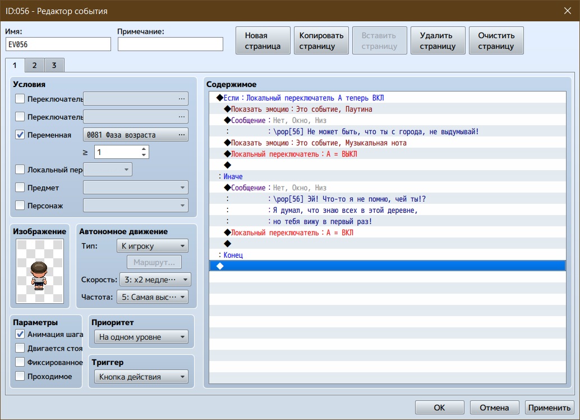The width and height of the screenshot is (580, 420).
Task: Switch to event page tab 2
Action: pyautogui.click(x=34, y=65)
